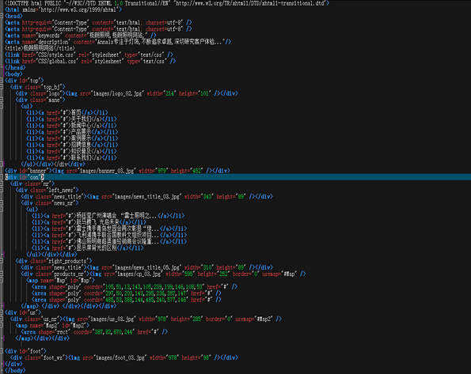Collapse the mane div fold marker
The width and height of the screenshot is (471, 374).
(x=2, y=100)
